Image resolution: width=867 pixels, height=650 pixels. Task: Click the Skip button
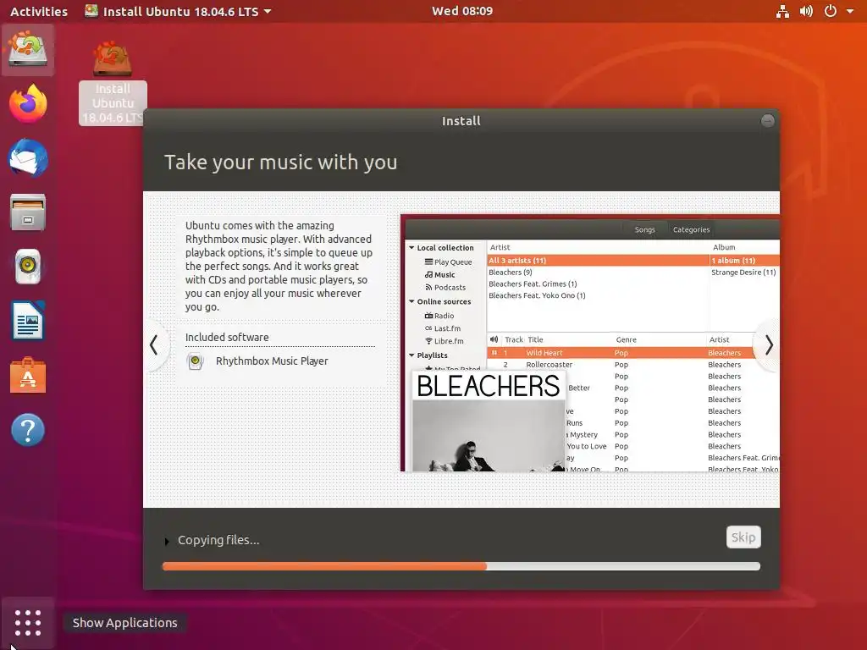[743, 537]
